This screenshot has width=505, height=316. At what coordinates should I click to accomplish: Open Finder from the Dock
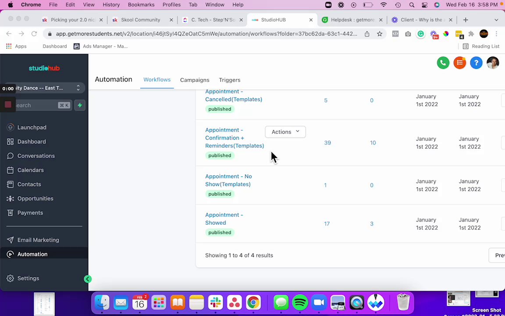click(x=102, y=303)
